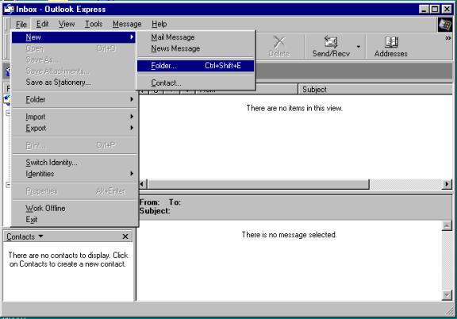Open the Edit menu
457x319 pixels.
(x=43, y=24)
